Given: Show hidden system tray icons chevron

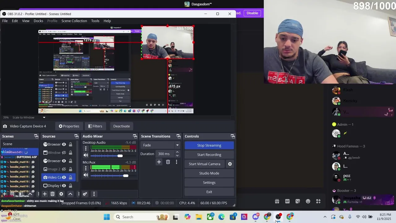Looking at the screenshot, I should coord(325,217).
